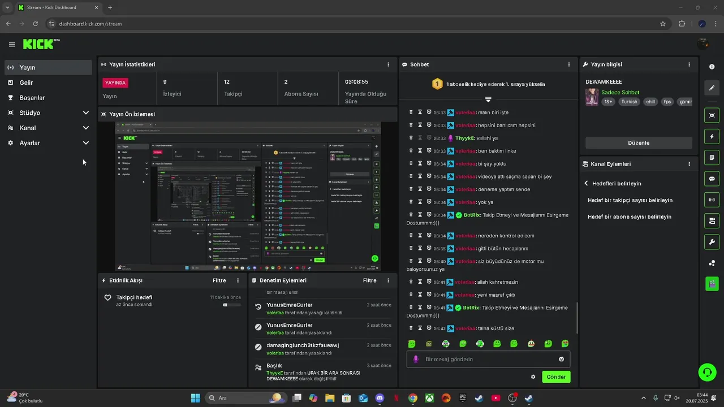The width and height of the screenshot is (724, 407).
Task: Collapse the pinned gift leaderboard arrow
Action: [x=488, y=99]
